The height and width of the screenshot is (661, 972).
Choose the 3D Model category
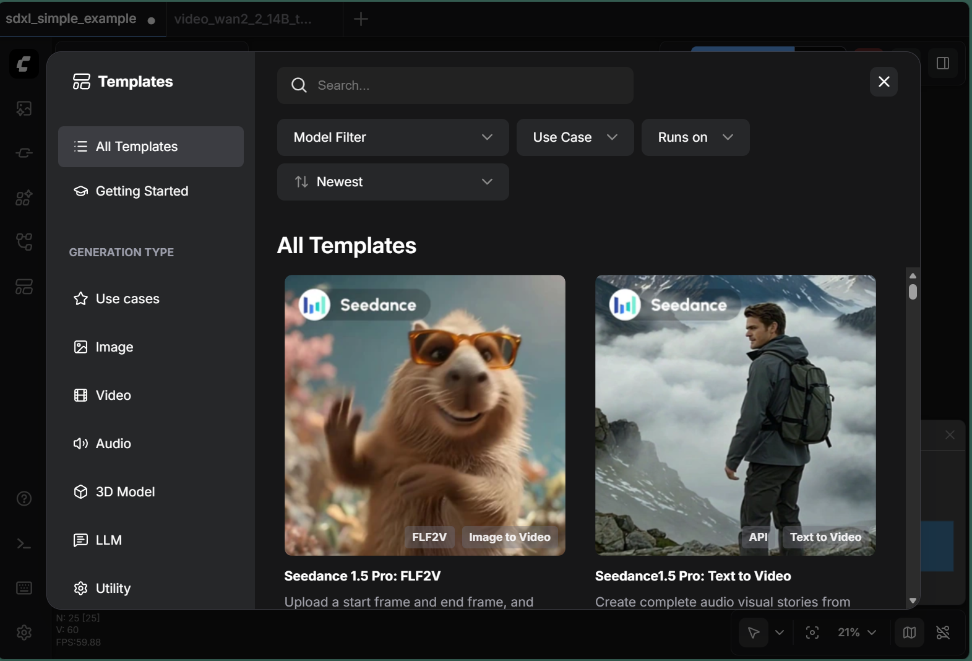[x=125, y=492]
